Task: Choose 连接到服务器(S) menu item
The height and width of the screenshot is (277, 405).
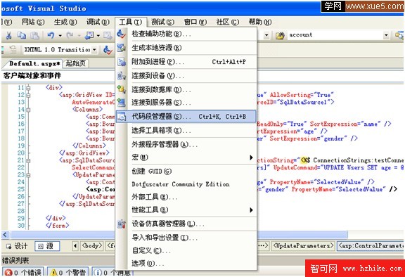Action: 186,103
